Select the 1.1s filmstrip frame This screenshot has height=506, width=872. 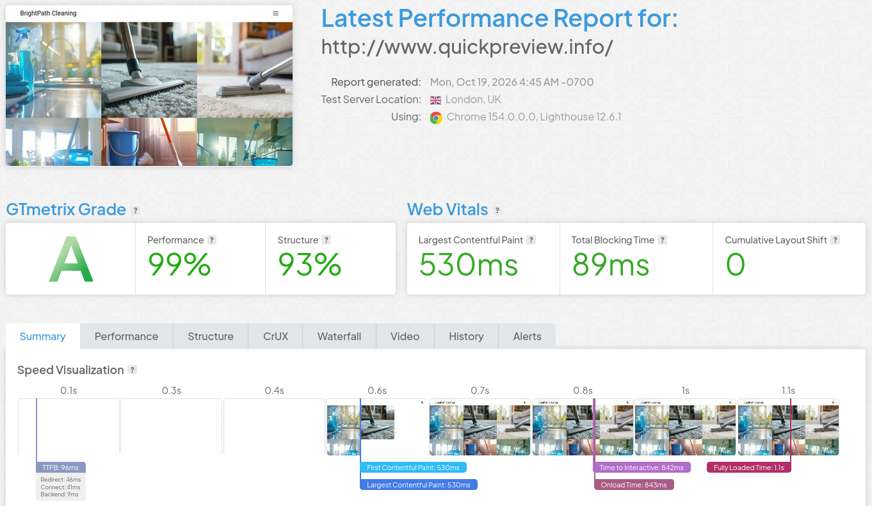788,427
